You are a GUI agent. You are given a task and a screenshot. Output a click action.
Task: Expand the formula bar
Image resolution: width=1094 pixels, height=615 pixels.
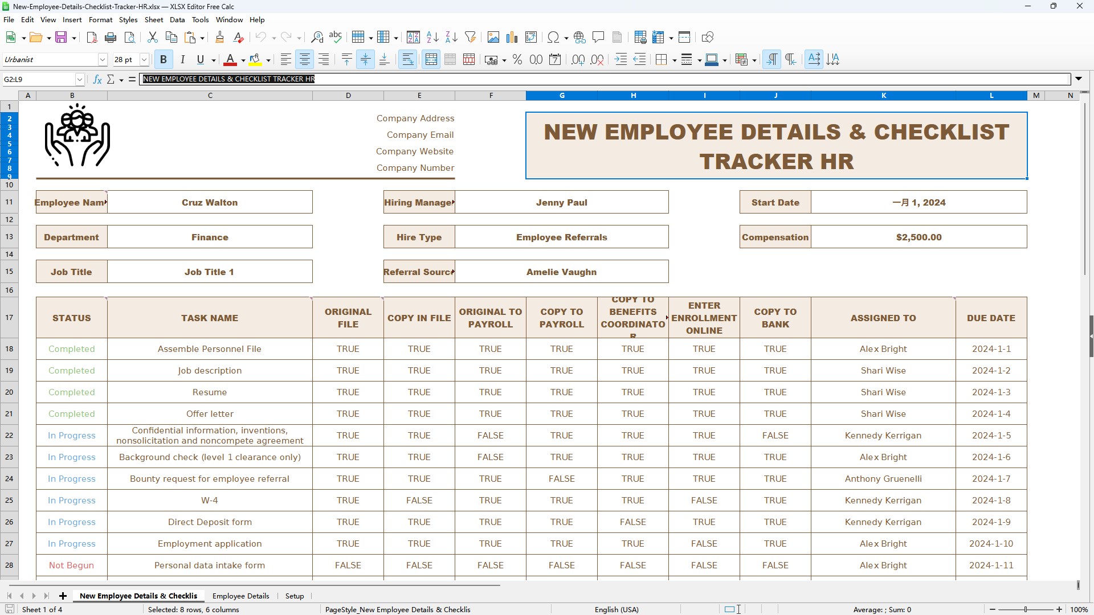(1079, 79)
